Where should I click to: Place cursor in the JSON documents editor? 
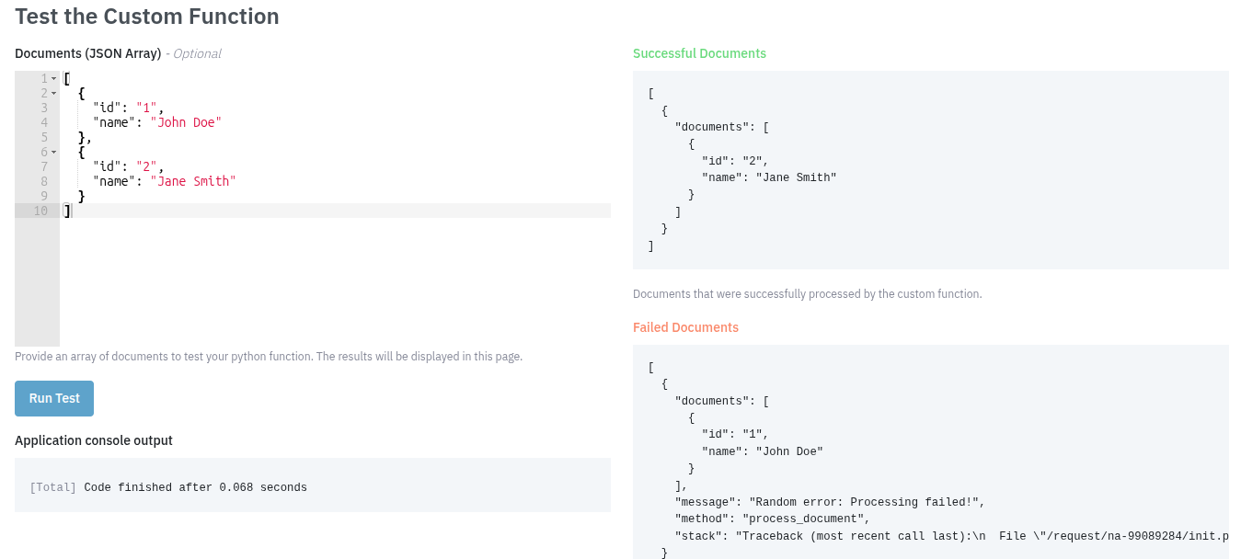coord(335,209)
